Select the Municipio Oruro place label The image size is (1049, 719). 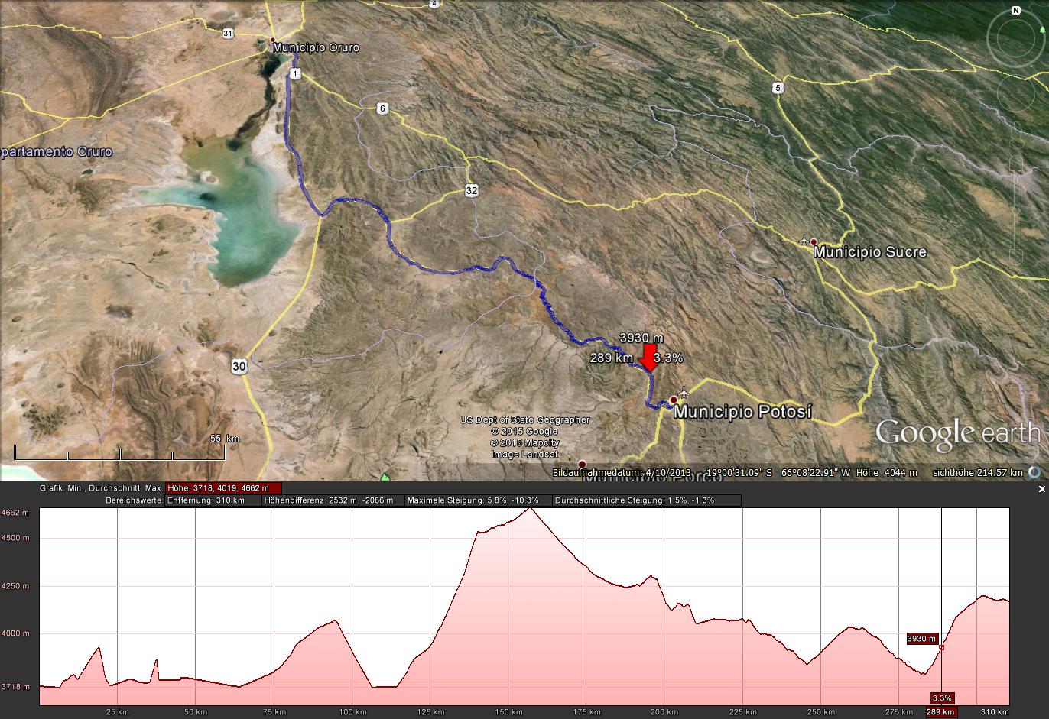click(x=316, y=47)
